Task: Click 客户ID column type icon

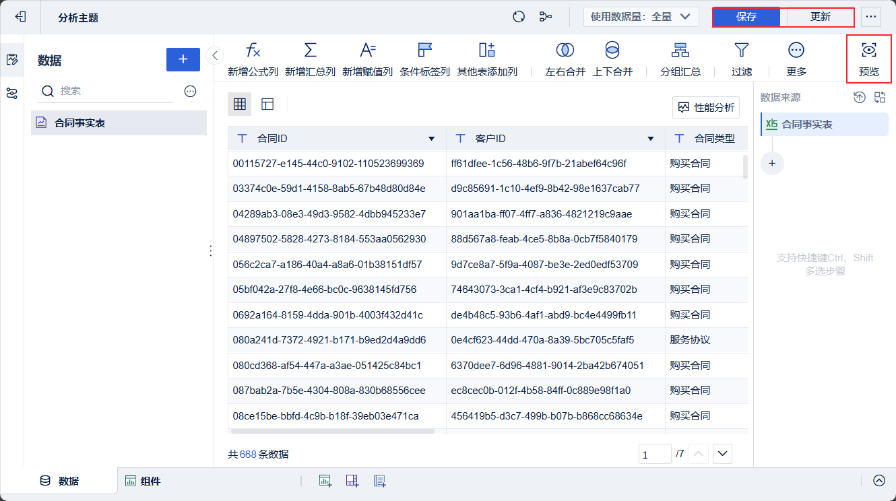Action: (460, 139)
